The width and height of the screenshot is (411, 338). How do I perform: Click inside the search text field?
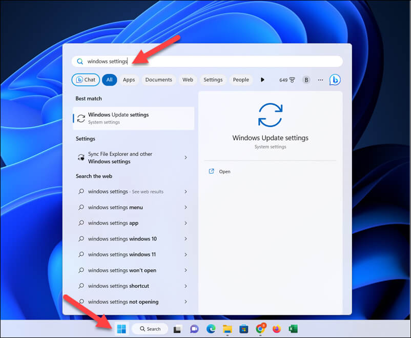(207, 62)
